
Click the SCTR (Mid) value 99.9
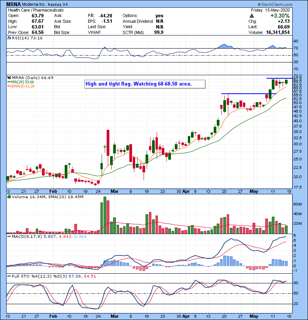(159, 32)
